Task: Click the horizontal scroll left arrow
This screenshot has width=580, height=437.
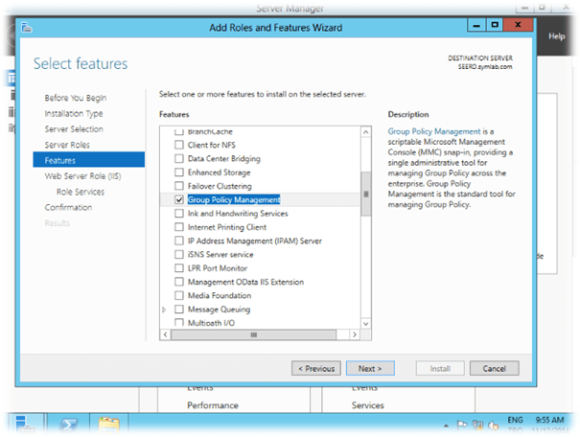Action: 165,336
